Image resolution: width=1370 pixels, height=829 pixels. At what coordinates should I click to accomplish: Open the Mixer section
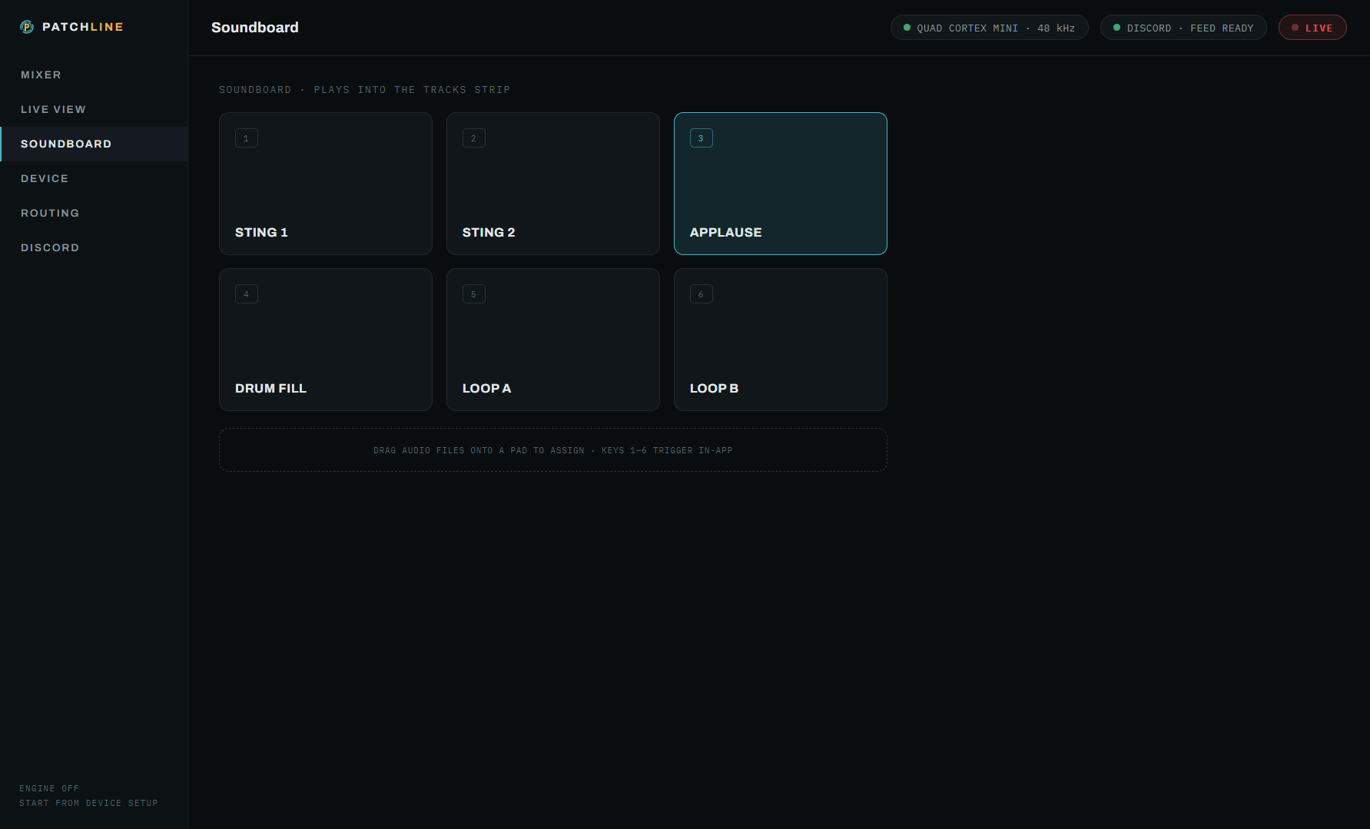pos(94,75)
